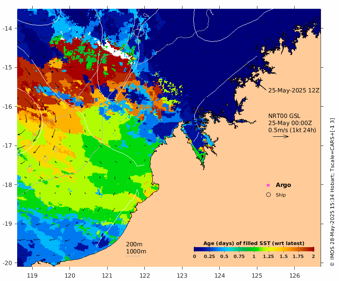Click the dark blue end of colorbar
Viewport: 339px width, 281px height.
(x=196, y=249)
